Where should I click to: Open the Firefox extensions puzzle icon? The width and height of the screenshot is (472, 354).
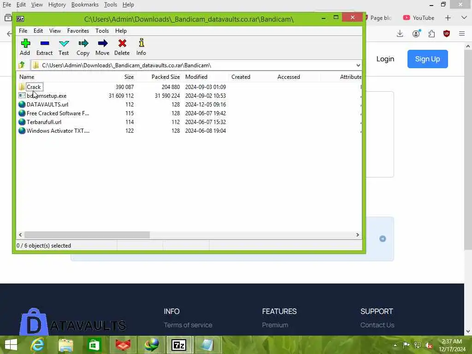point(431,33)
